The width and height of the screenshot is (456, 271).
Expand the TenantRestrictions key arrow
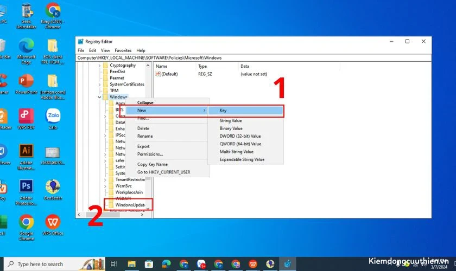[x=105, y=180]
